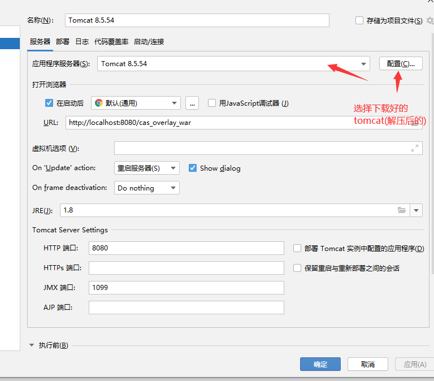Switch to the 启动/连接 (Startup/Connection) tab
The height and width of the screenshot is (381, 434).
[149, 41]
